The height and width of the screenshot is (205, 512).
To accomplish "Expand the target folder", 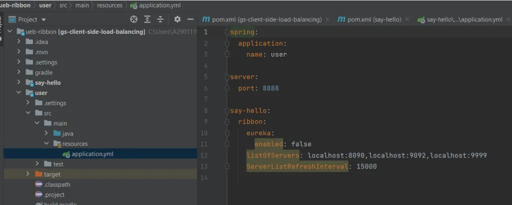I will 28,174.
